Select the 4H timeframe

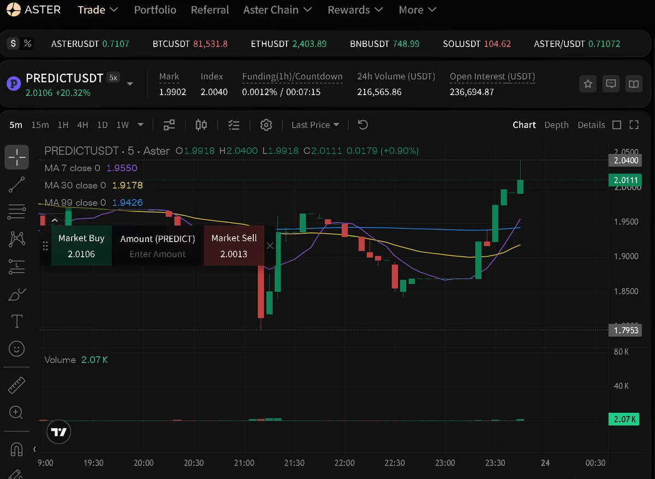82,125
